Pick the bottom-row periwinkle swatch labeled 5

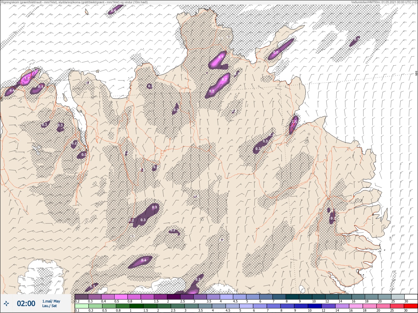pyautogui.click(x=247, y=306)
